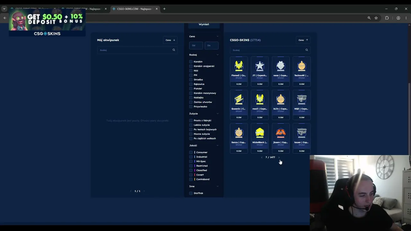Toggle the Covert quality checkbox

click(191, 175)
